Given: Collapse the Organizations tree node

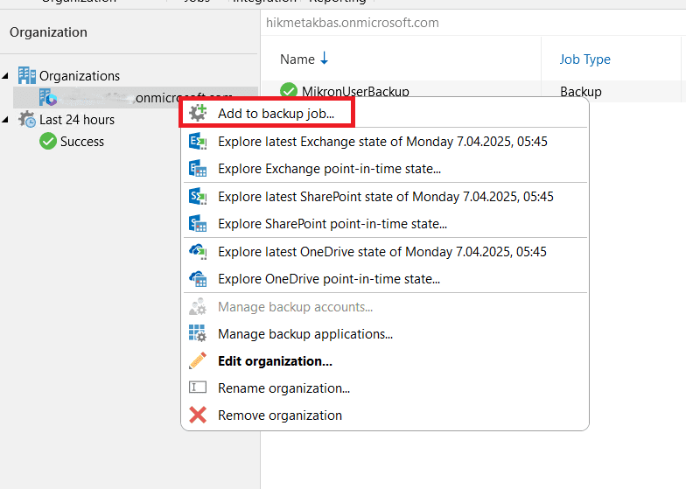Looking at the screenshot, I should tap(5, 76).
